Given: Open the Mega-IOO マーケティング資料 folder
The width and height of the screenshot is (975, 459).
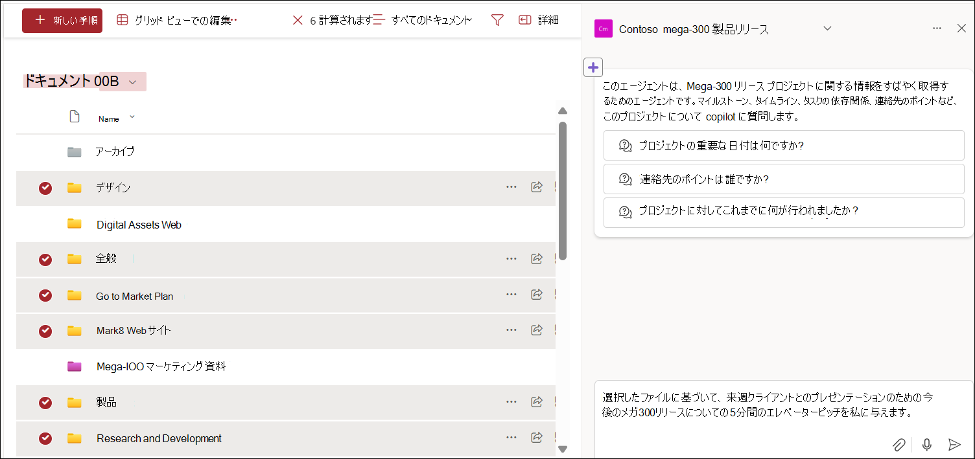Looking at the screenshot, I should 161,366.
